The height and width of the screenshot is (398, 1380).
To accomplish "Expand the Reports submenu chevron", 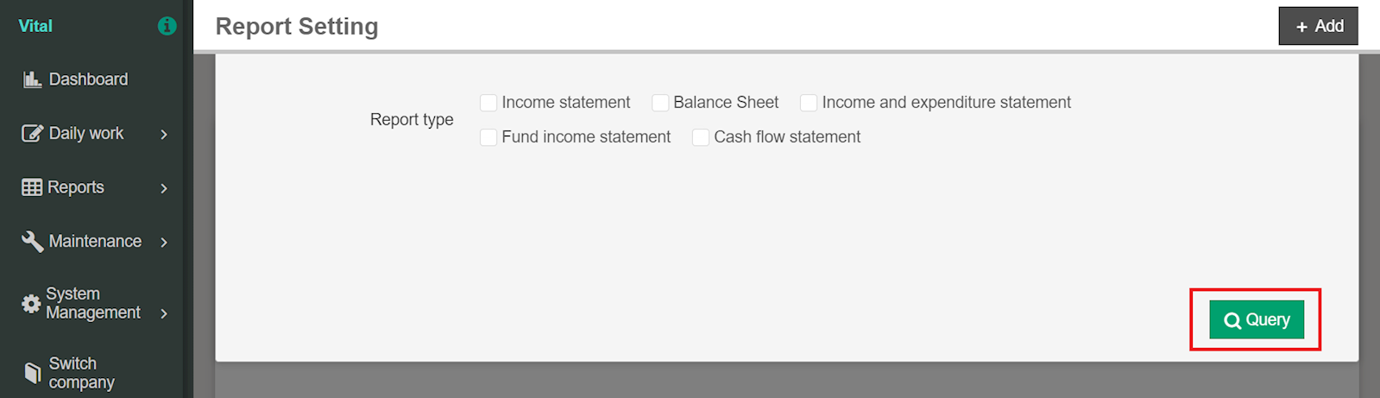I will [x=164, y=188].
